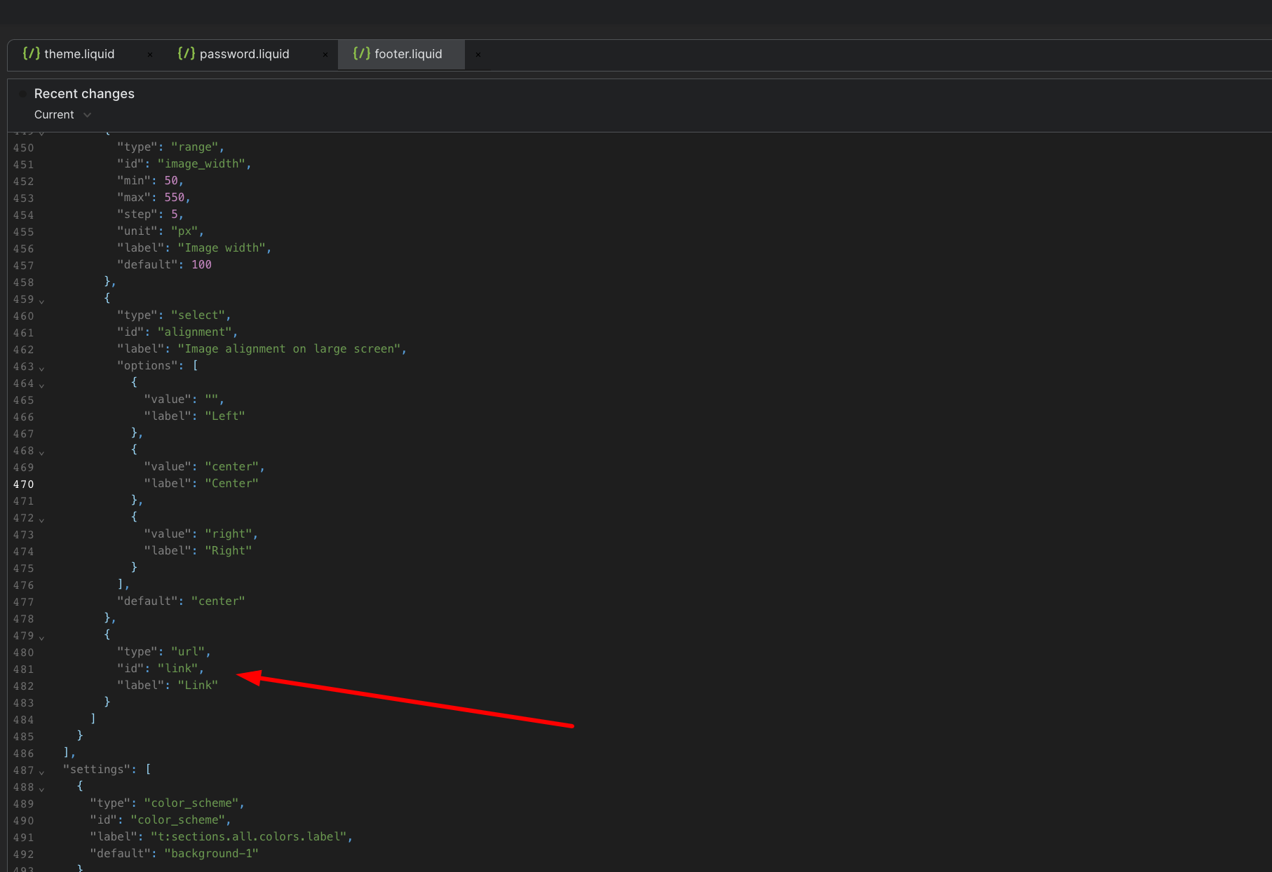Collapse the Left option block at line 464

42,385
